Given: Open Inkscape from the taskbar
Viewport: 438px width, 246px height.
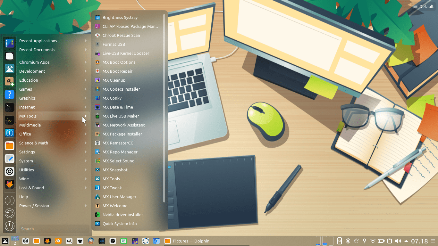Looking at the screenshot, I should point(80,241).
